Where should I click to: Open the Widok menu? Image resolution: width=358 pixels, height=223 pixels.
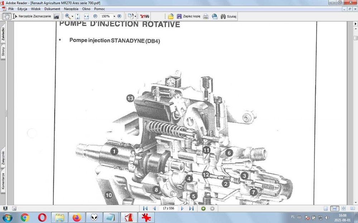coord(36,9)
